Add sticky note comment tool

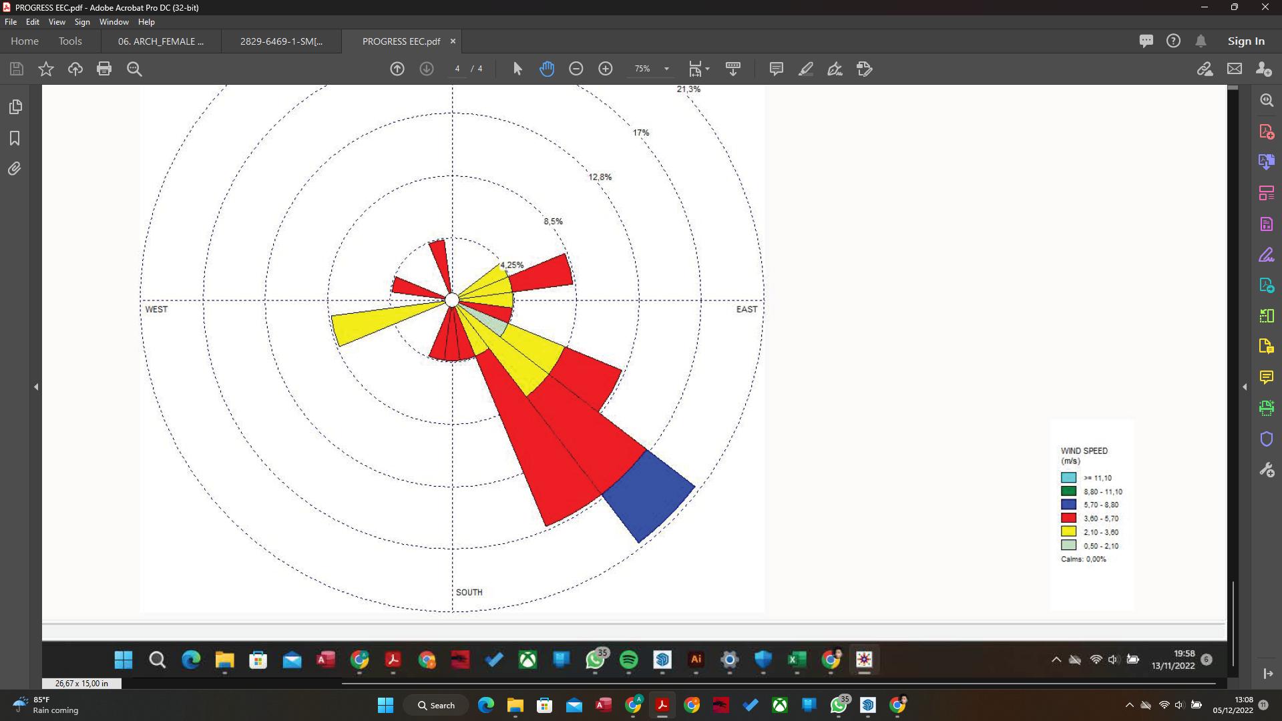(776, 69)
